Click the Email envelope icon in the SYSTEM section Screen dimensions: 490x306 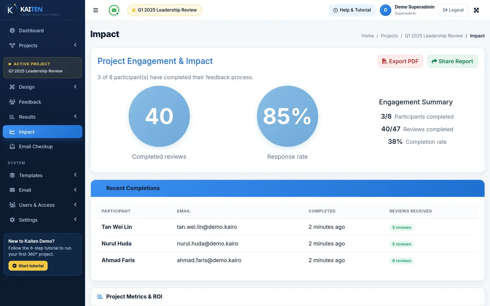point(12,190)
